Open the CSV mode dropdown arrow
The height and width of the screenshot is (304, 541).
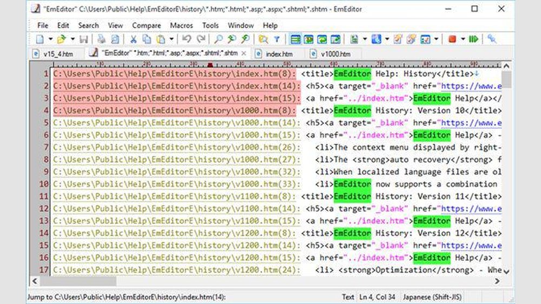click(365, 39)
